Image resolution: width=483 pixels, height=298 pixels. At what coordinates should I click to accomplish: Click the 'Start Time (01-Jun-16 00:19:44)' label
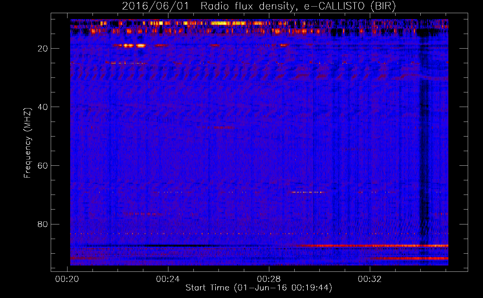click(259, 288)
